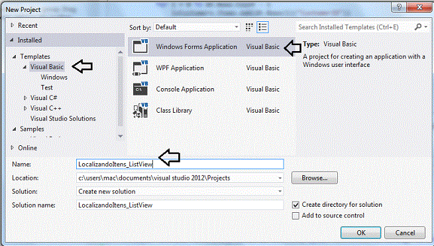Open the help question mark button

399,7
